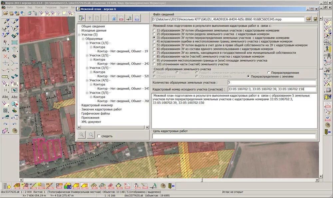Collapse the Участки (5) tree node

pyautogui.click(x=79, y=35)
